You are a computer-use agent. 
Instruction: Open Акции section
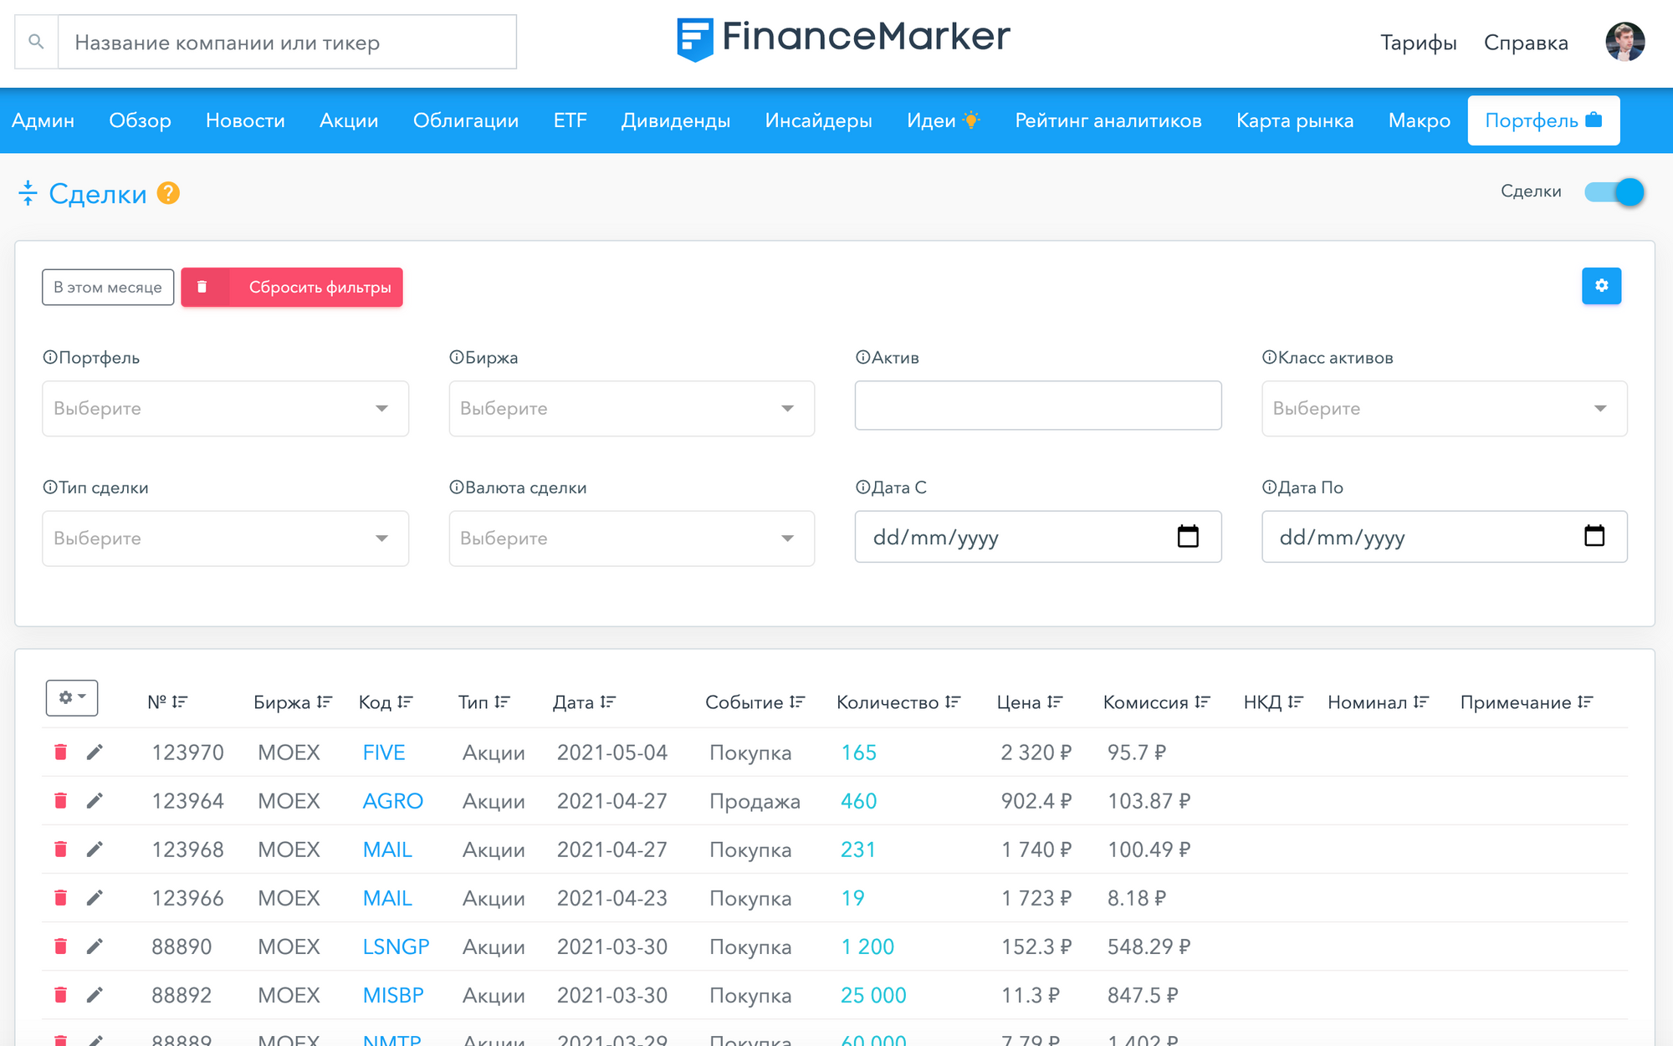coord(349,120)
